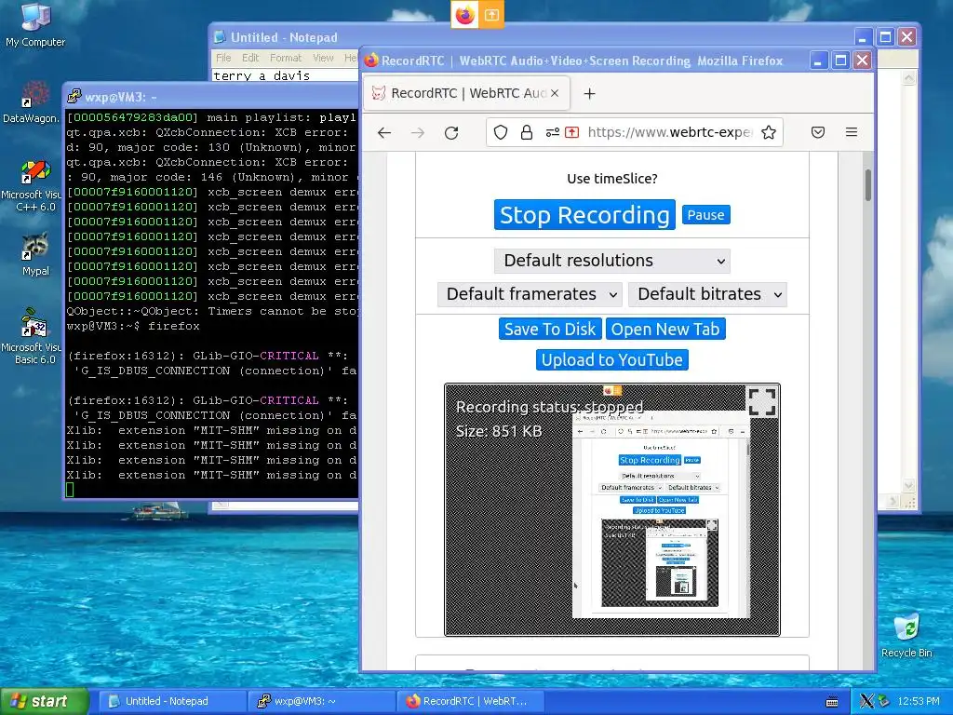Switch to wxp@VM3 terminal taskbar button
953x715 pixels.
pyautogui.click(x=321, y=701)
